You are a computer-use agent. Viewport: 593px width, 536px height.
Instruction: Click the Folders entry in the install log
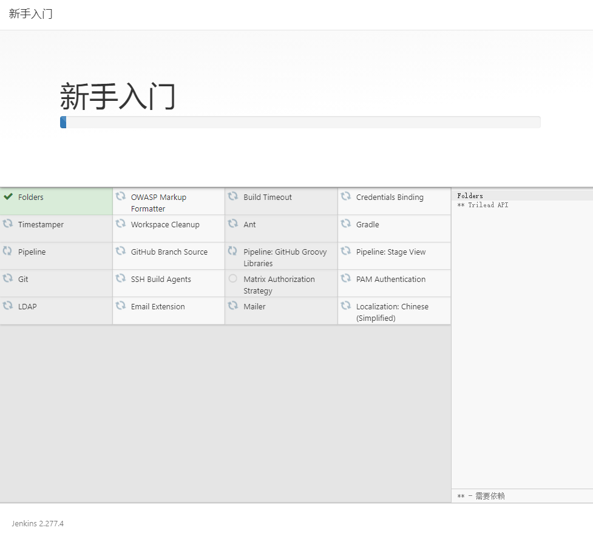point(470,196)
